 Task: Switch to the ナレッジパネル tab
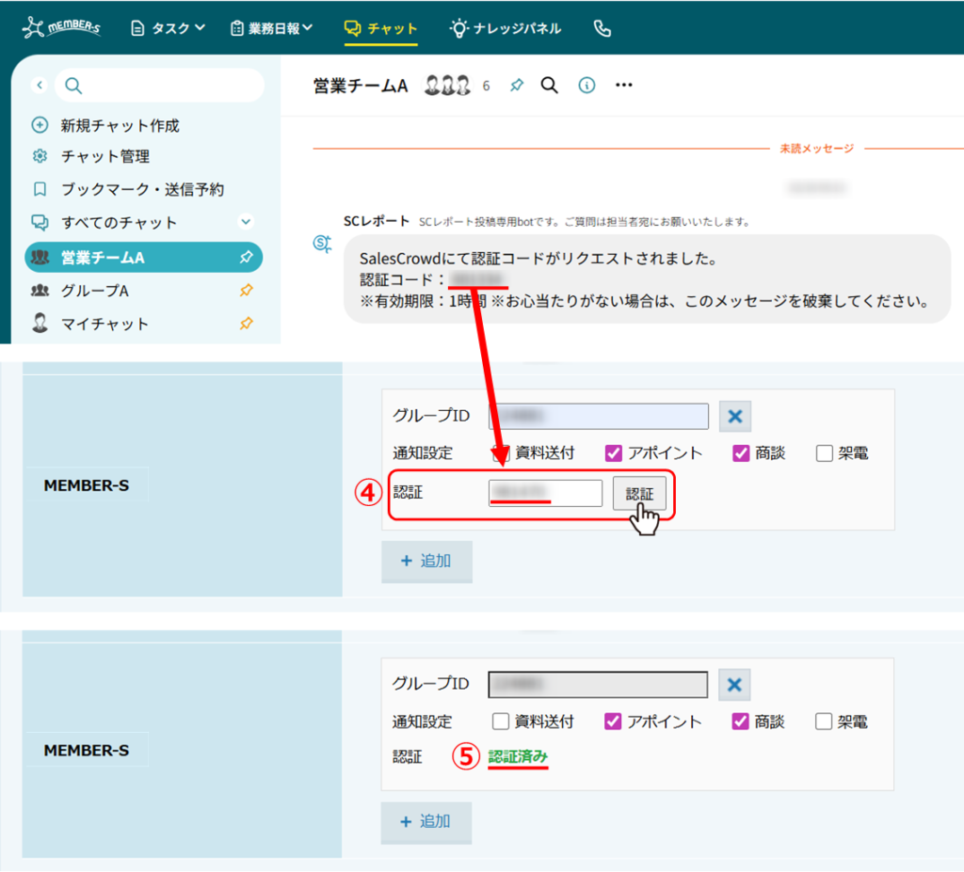506,28
